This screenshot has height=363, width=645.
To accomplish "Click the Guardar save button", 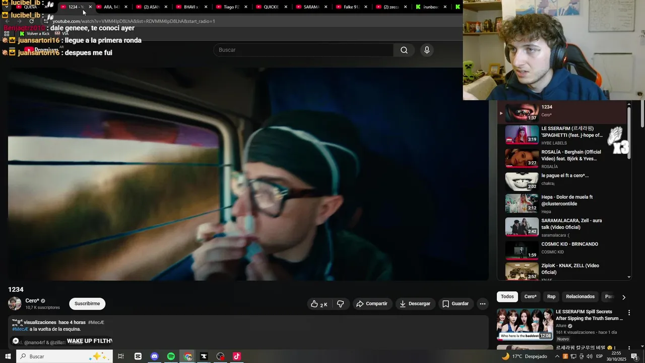I will (x=456, y=304).
